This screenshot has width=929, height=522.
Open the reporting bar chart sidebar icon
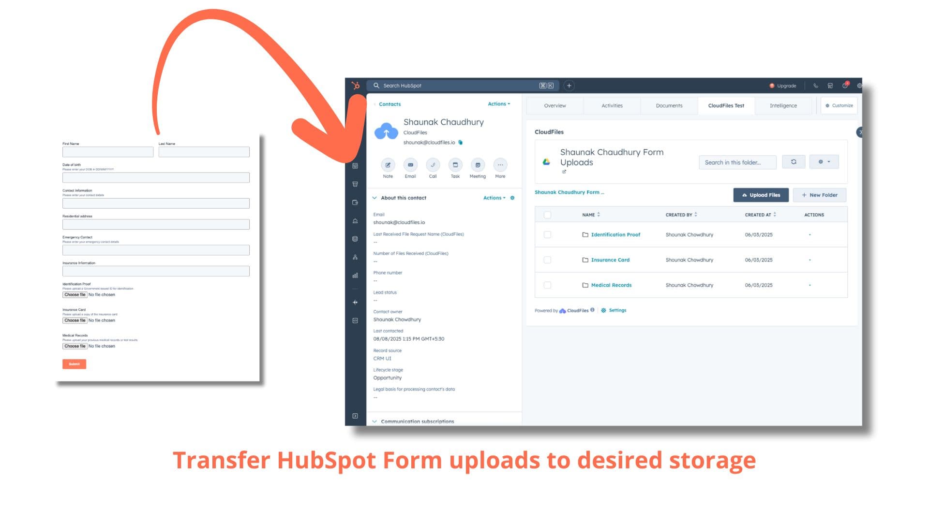pos(355,275)
